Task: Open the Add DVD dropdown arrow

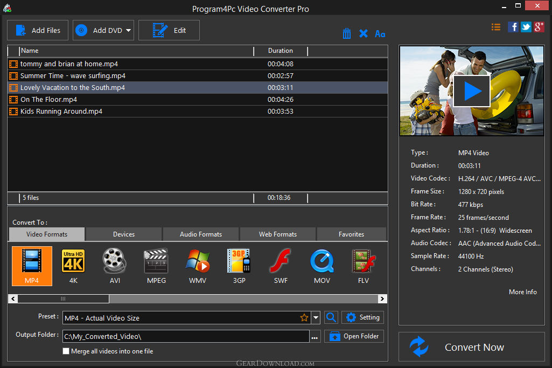Action: [129, 30]
